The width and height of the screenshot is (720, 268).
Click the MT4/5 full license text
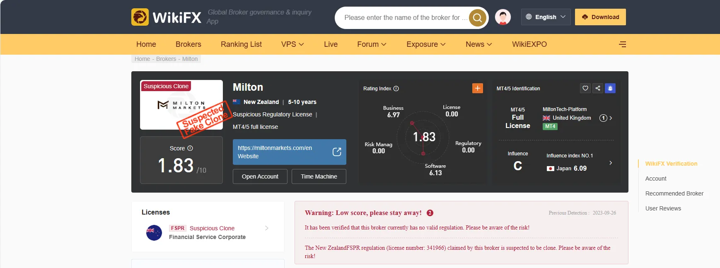coord(255,127)
